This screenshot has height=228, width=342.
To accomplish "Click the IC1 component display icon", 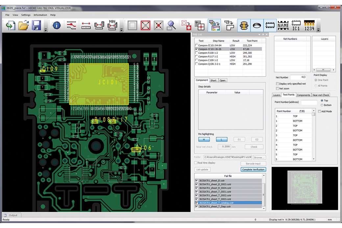I will [296, 25].
